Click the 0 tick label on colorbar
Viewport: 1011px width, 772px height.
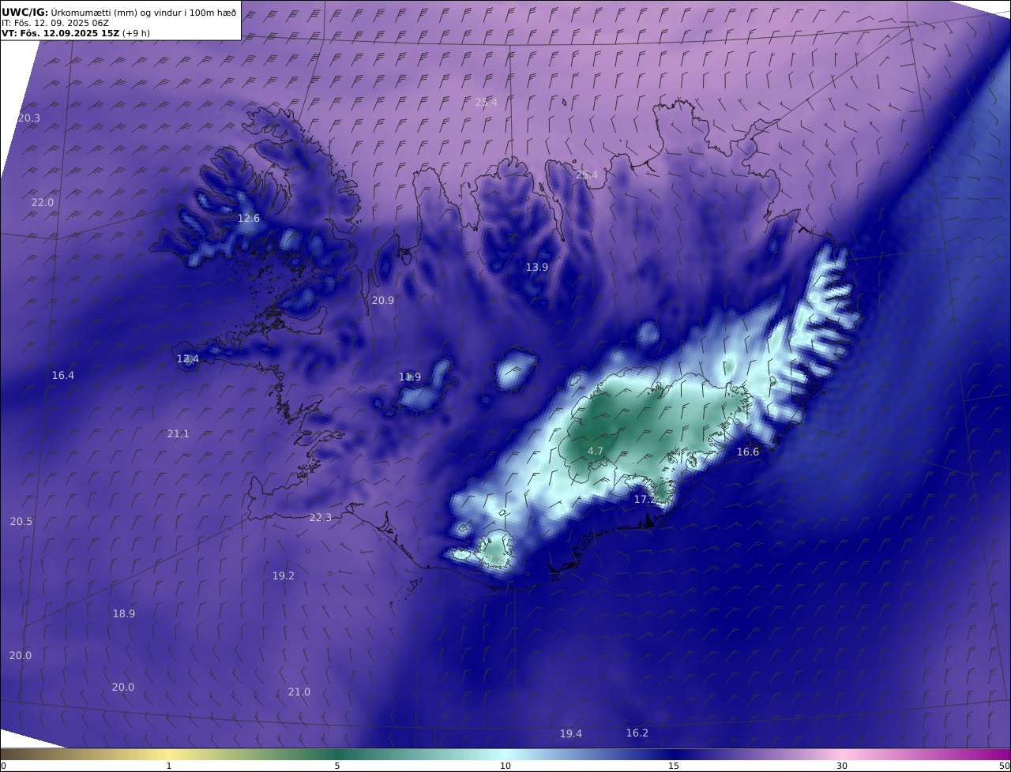pos(3,766)
